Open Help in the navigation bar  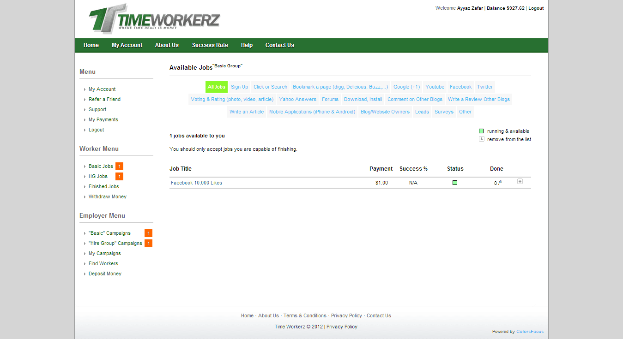pos(247,45)
